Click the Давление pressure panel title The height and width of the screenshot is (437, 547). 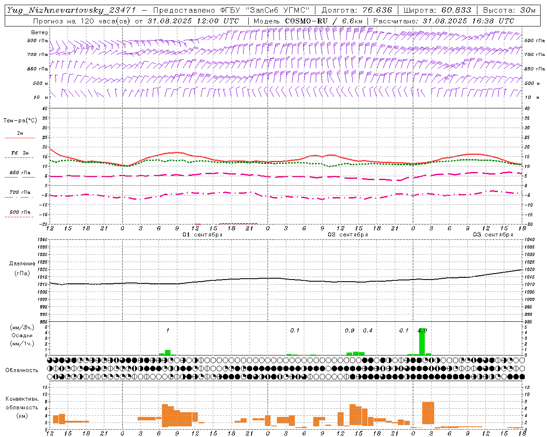22,264
